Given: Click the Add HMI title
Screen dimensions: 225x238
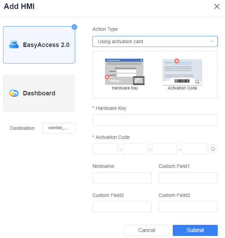Looking at the screenshot, I should tap(19, 6).
